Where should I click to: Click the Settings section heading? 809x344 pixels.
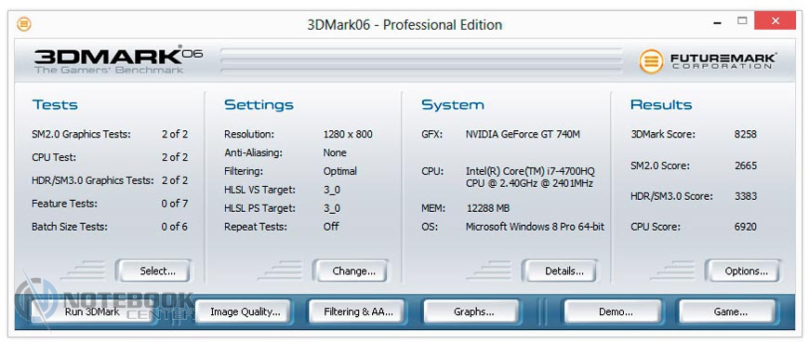[x=259, y=105]
